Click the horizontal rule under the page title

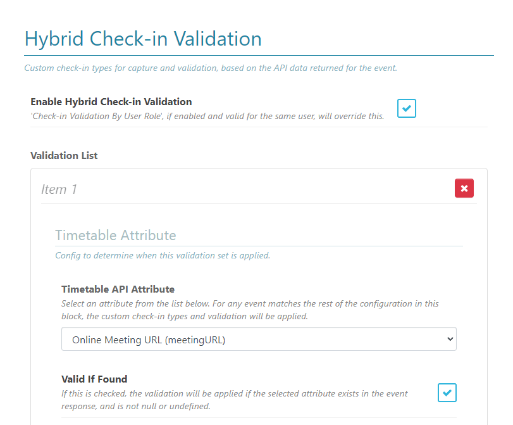click(259, 56)
